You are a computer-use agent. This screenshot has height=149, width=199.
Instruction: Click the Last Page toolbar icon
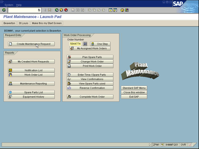point(103,10)
